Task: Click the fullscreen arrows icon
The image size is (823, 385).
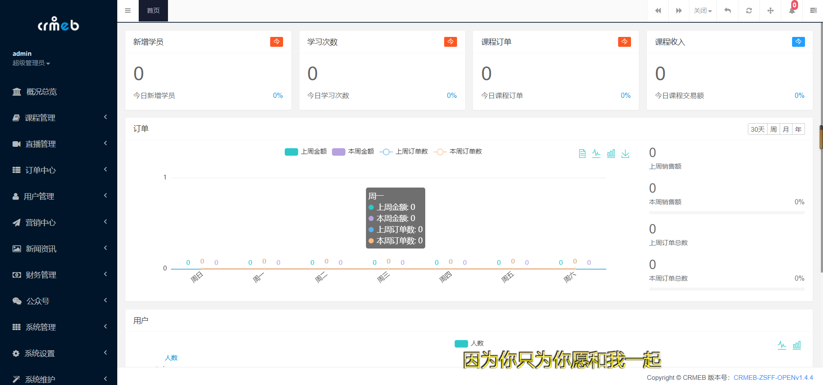Action: [770, 11]
